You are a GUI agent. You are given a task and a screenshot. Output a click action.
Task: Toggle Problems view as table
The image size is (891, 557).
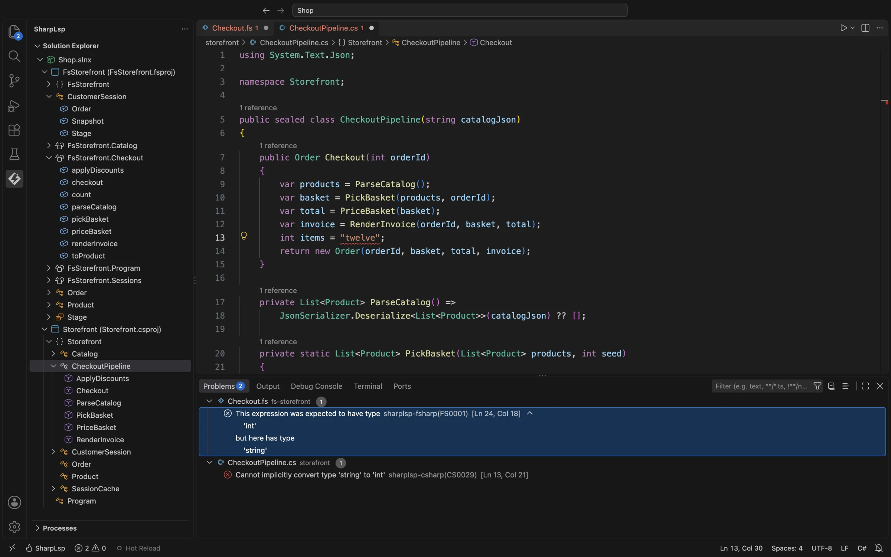tap(846, 386)
